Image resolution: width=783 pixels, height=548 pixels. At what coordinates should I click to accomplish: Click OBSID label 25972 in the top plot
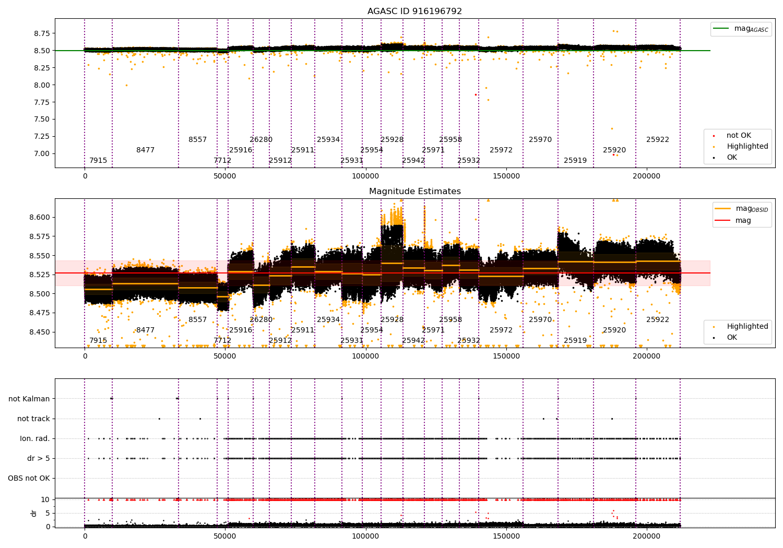tap(501, 150)
